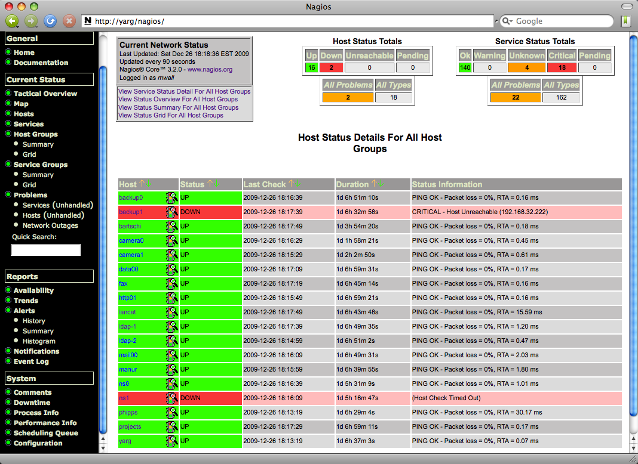Screen dimensions: 638x464
Task: Click the host name link mail00
Action: tap(128, 355)
